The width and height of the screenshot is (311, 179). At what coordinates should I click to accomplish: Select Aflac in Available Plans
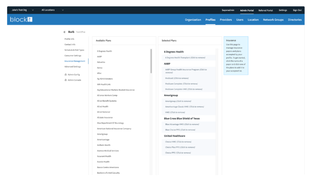[99, 73]
